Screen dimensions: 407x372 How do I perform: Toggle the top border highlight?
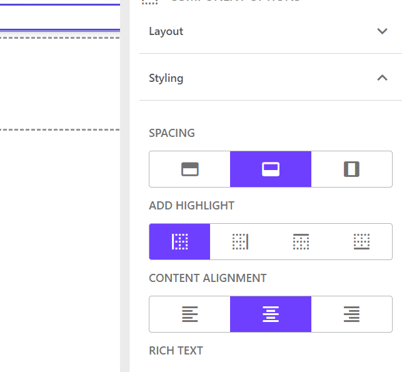pyautogui.click(x=301, y=241)
